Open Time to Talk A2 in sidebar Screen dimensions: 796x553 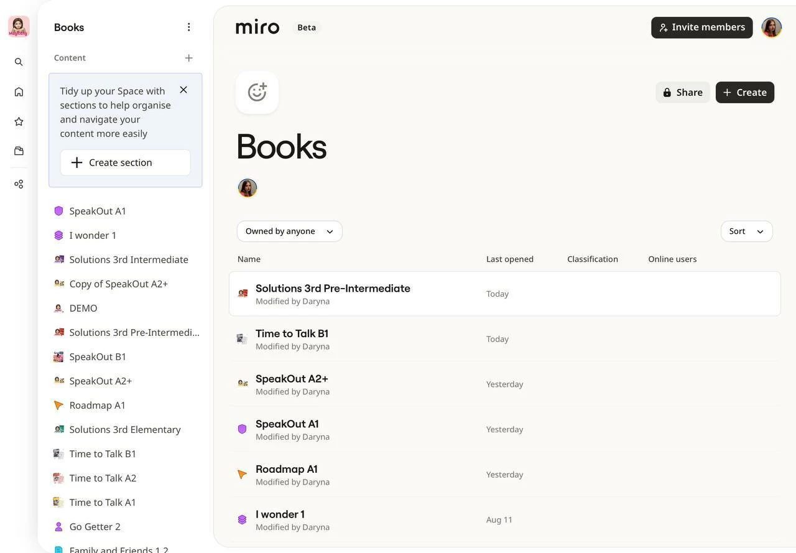(126, 478)
